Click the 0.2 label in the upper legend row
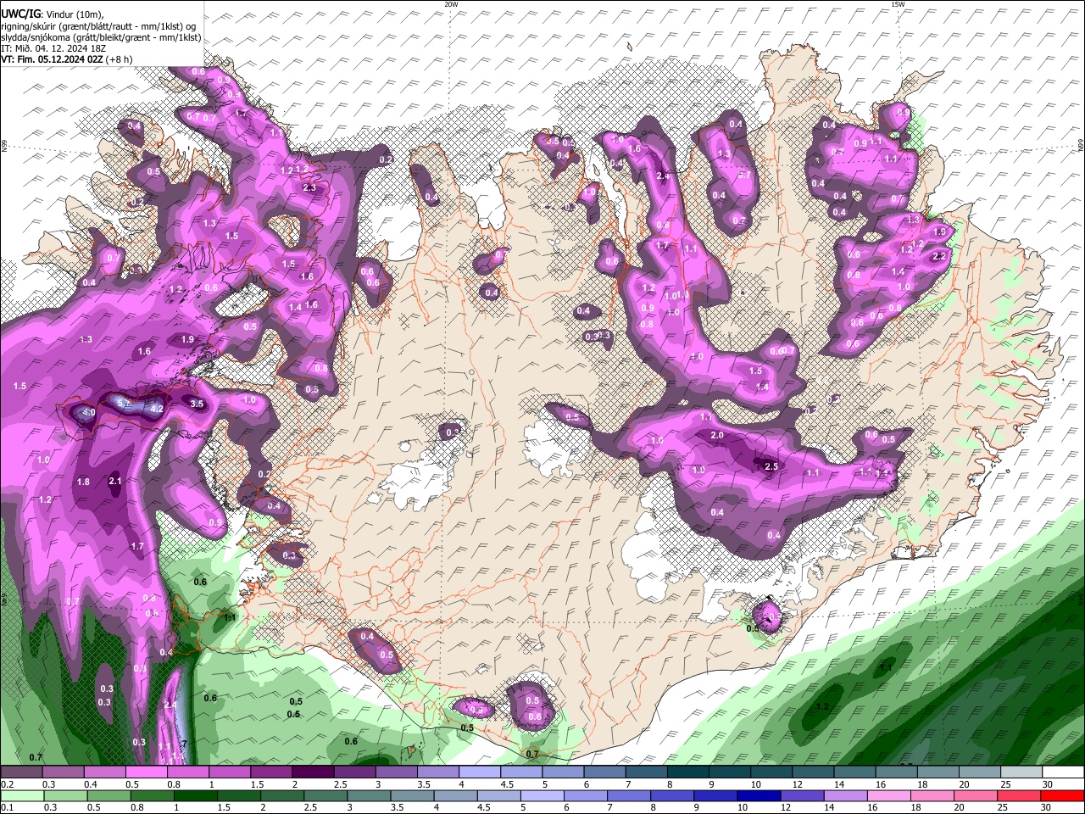 [x=7, y=784]
